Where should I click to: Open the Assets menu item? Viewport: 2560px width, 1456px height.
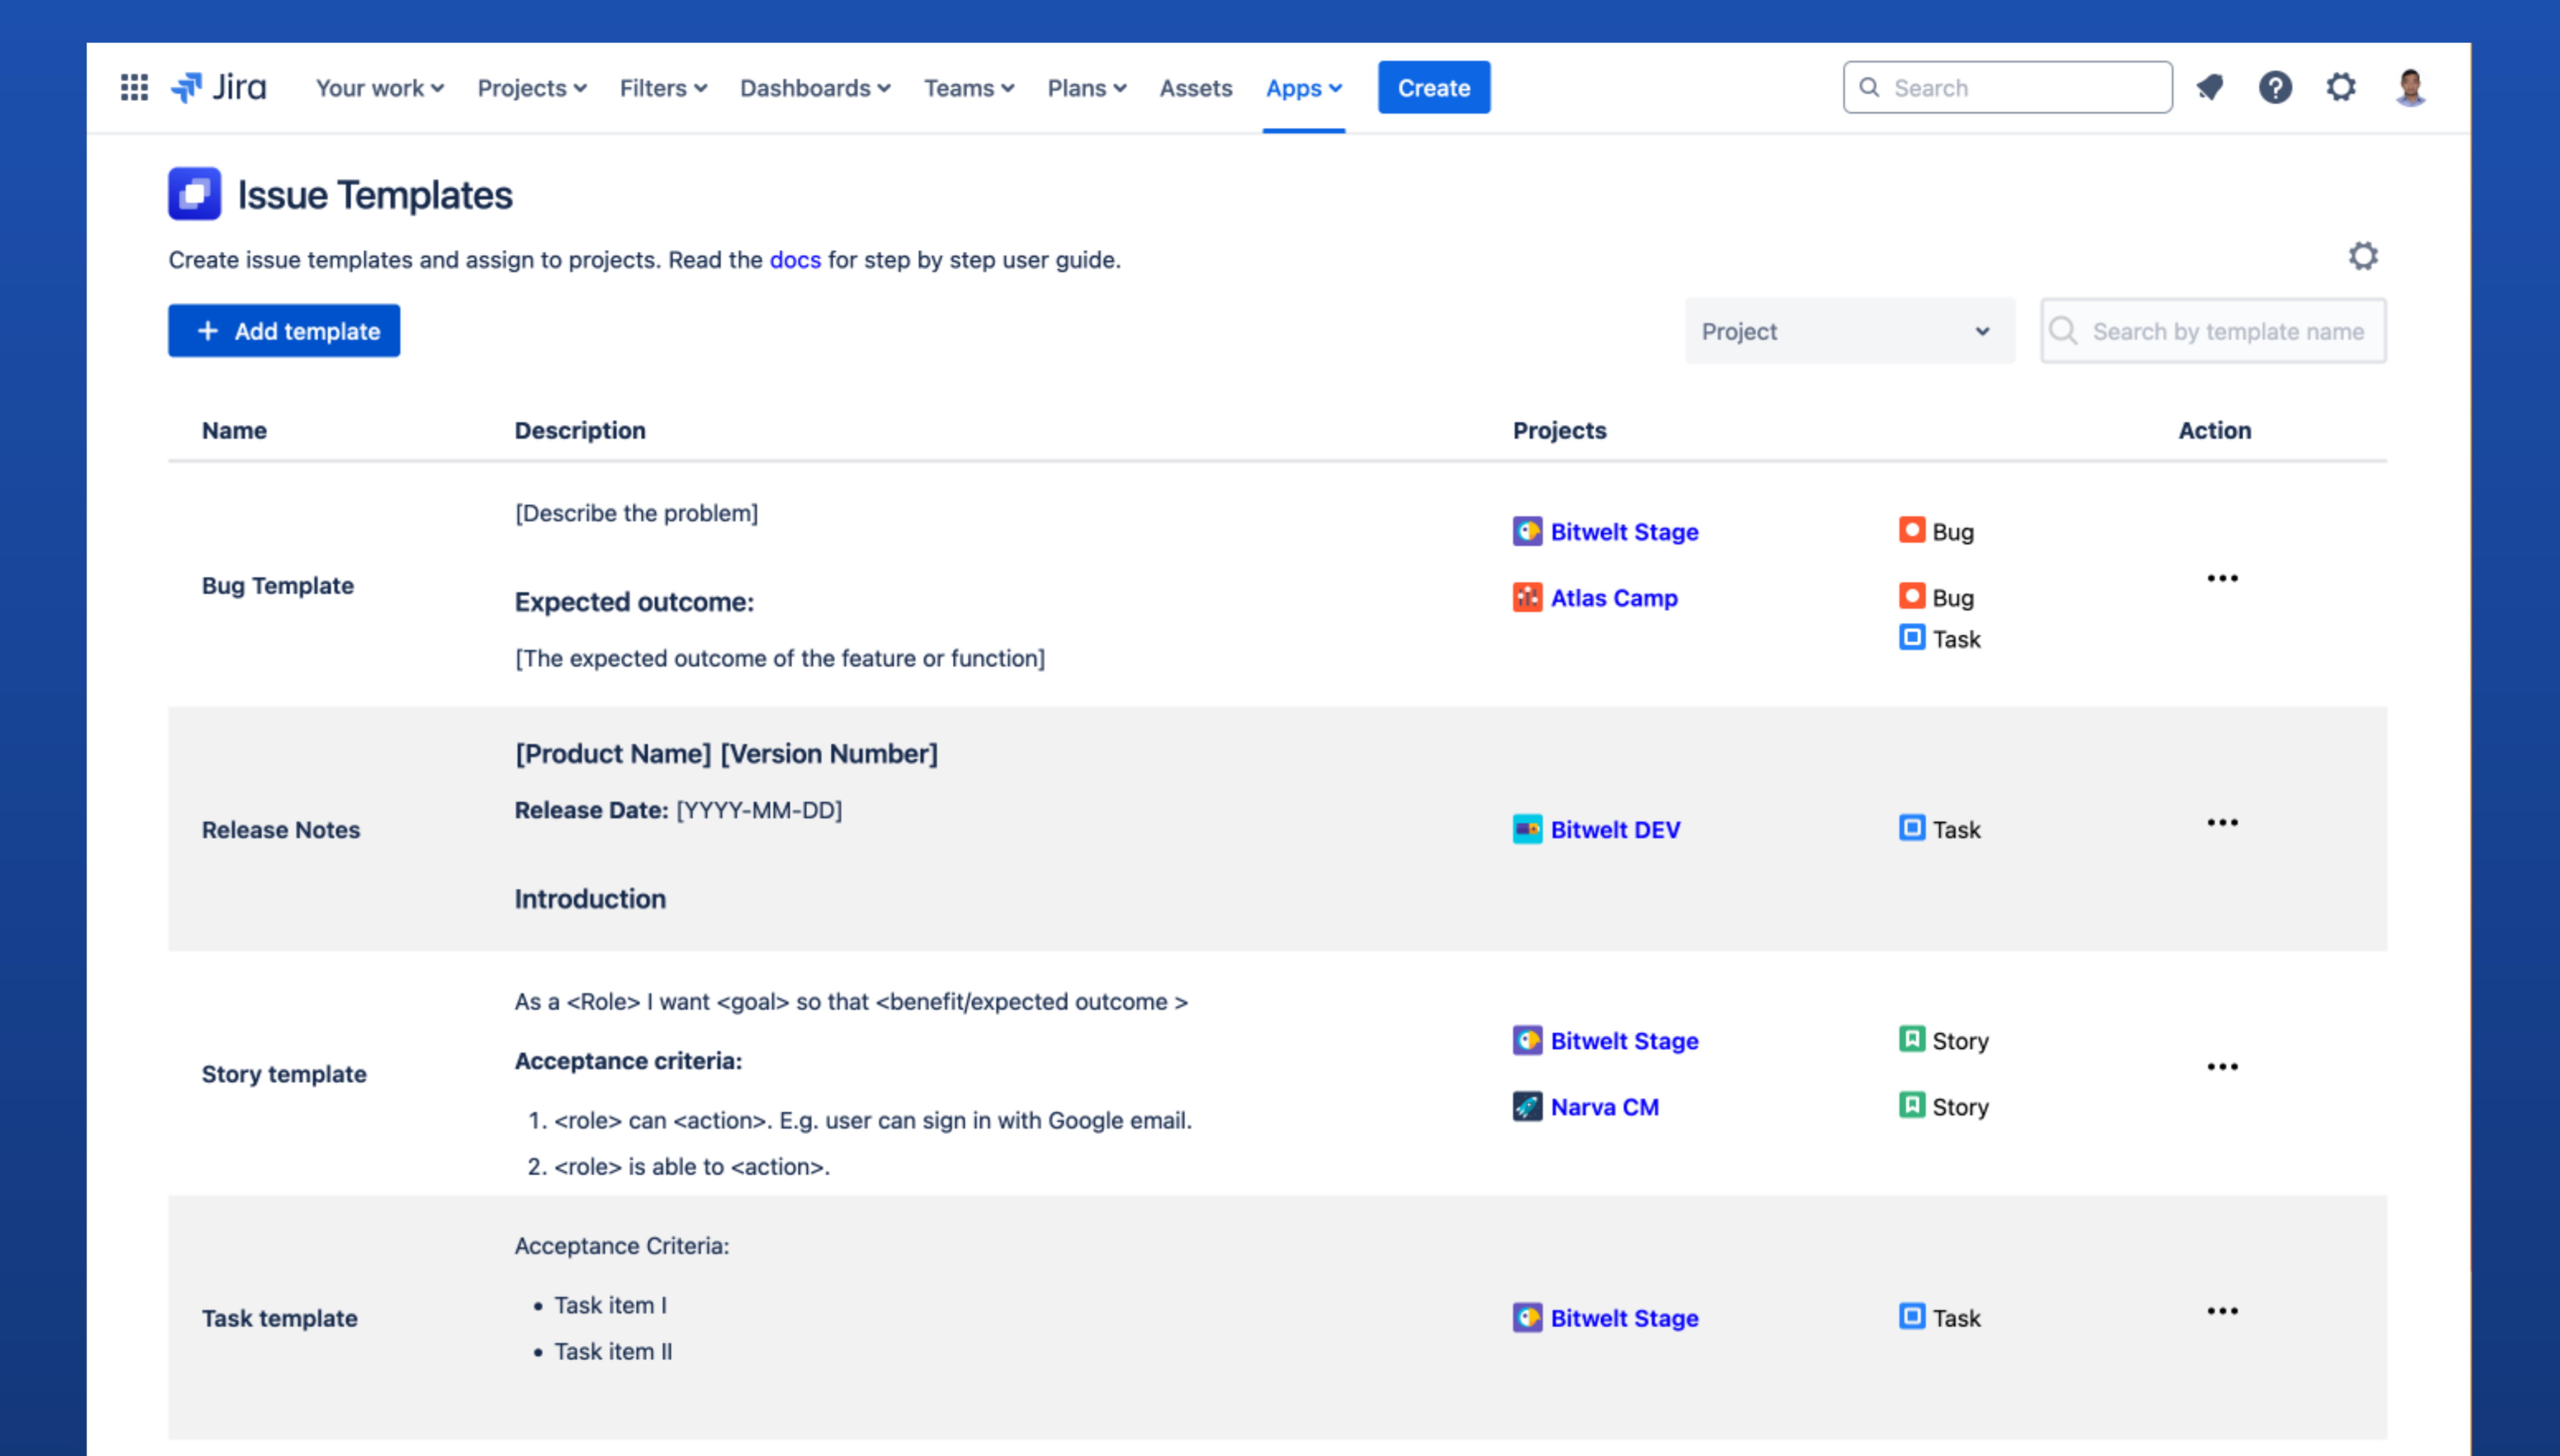tap(1196, 88)
